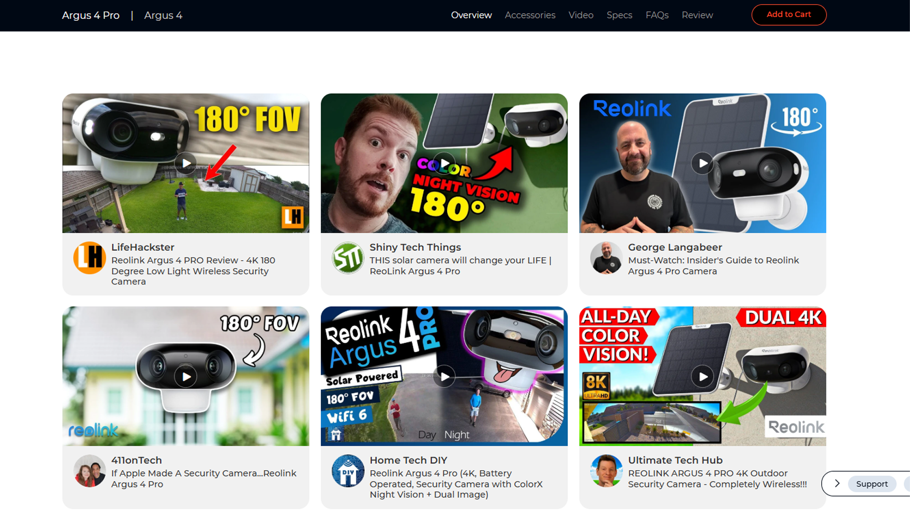Screen dimensions: 910x512
Task: Go to the Accessories section
Action: click(x=530, y=15)
